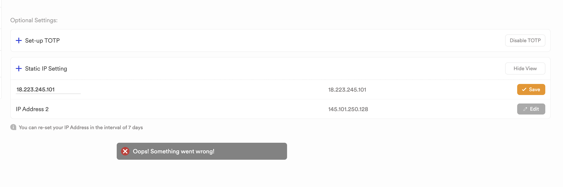The width and height of the screenshot is (563, 187).
Task: Click the IP re-set interval note text
Action: click(81, 128)
